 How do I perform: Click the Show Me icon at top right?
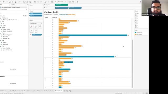tap(140, 2)
